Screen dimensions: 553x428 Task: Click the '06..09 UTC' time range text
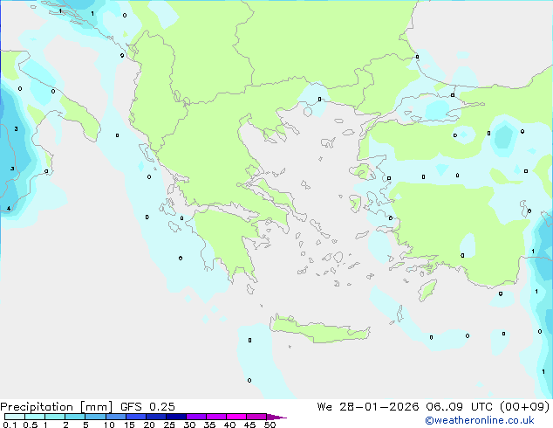[x=459, y=407]
